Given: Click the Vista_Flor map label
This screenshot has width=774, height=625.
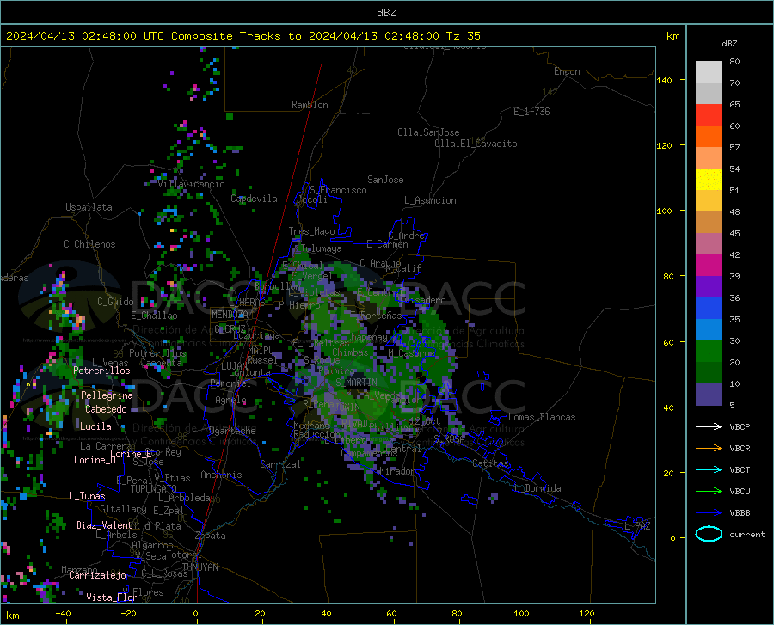Looking at the screenshot, I should 112,597.
